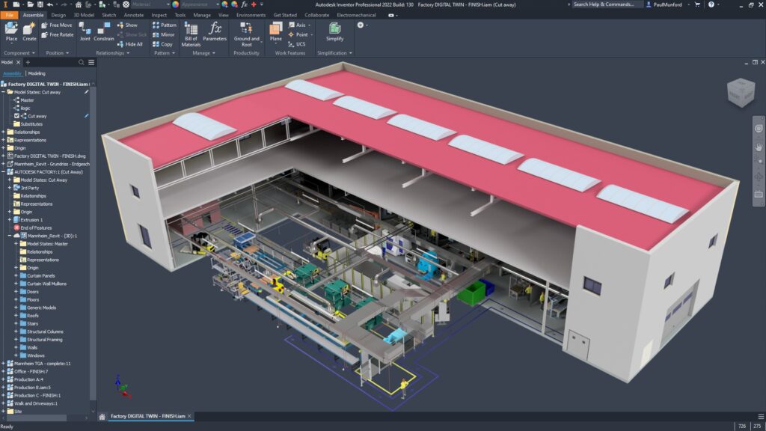Click the appearance color wheel swatch
Screen dimensions: 766x431
176,4
